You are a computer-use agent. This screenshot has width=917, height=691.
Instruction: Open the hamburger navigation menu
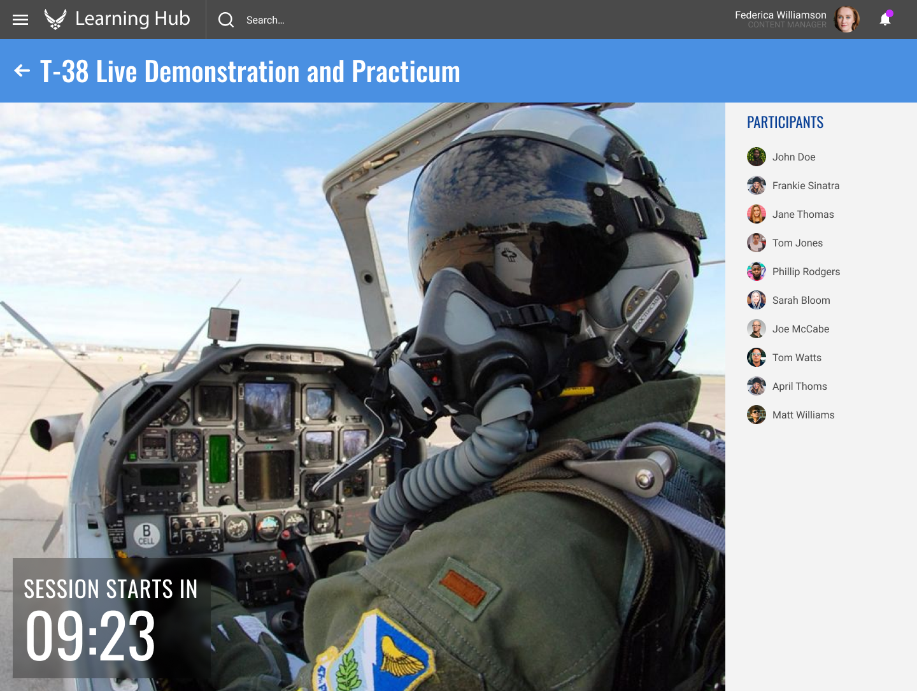[x=20, y=20]
